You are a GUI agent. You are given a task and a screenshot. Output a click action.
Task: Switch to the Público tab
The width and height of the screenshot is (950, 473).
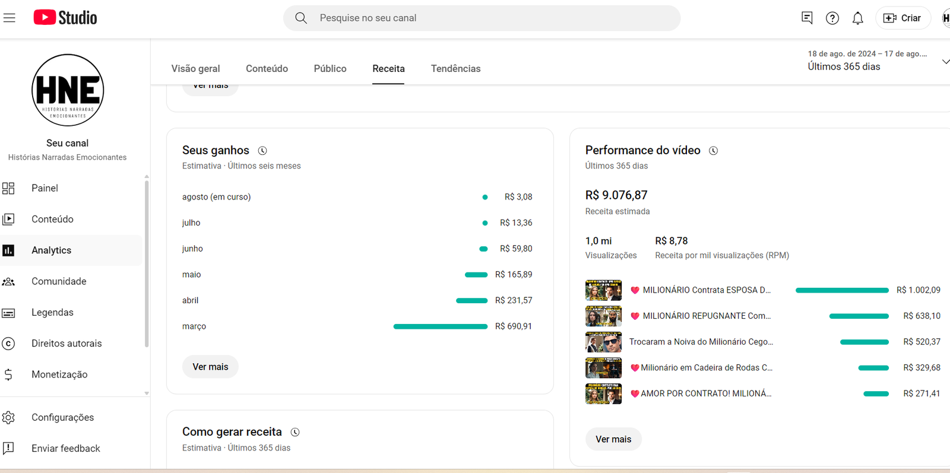point(330,68)
